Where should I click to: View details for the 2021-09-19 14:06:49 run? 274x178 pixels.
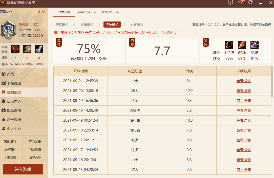click(x=244, y=110)
